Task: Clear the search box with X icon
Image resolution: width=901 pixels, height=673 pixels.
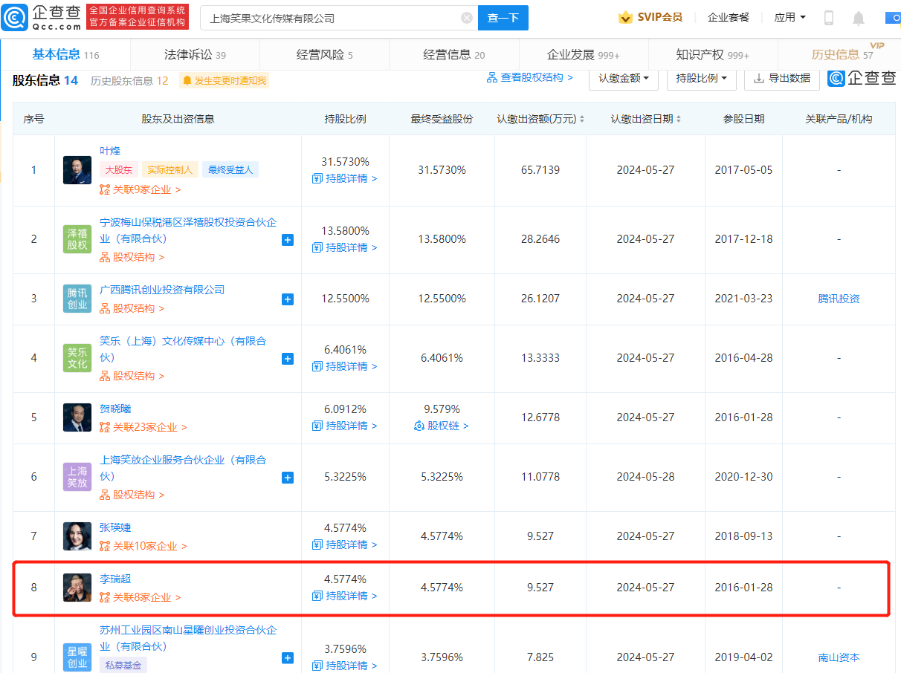Action: click(467, 18)
